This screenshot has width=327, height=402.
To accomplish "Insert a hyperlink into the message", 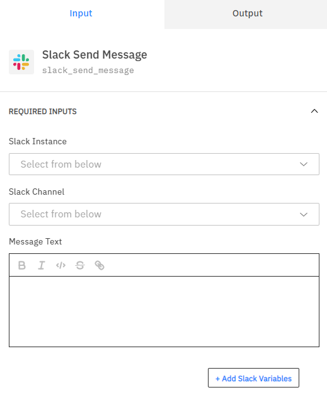I will click(100, 265).
